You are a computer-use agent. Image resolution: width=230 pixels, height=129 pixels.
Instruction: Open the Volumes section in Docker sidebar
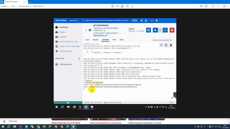63,37
